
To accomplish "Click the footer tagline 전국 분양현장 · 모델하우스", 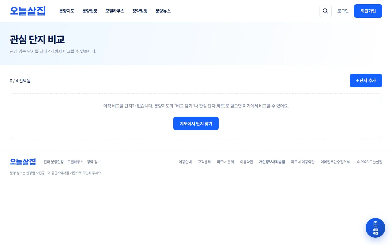I will tap(72, 162).
